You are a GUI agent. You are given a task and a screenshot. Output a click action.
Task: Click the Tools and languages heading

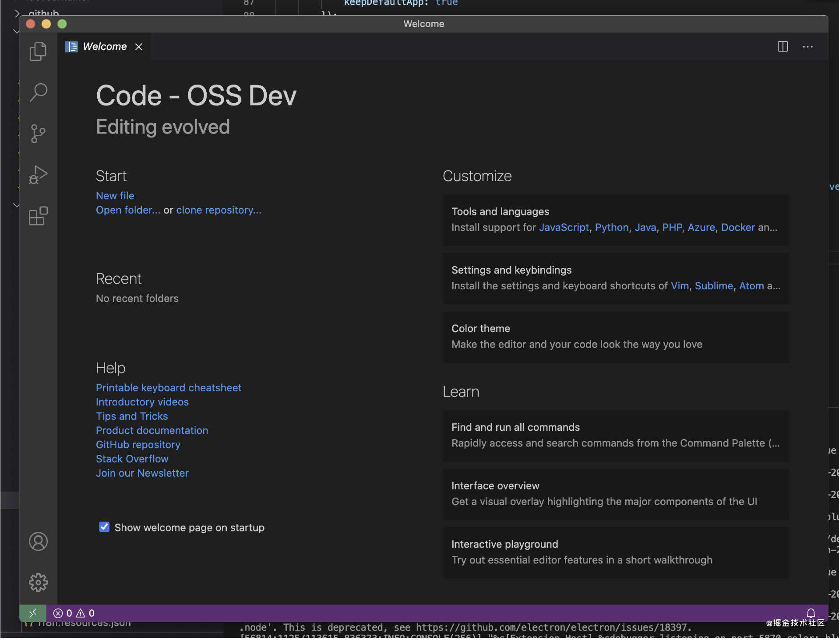tap(500, 212)
